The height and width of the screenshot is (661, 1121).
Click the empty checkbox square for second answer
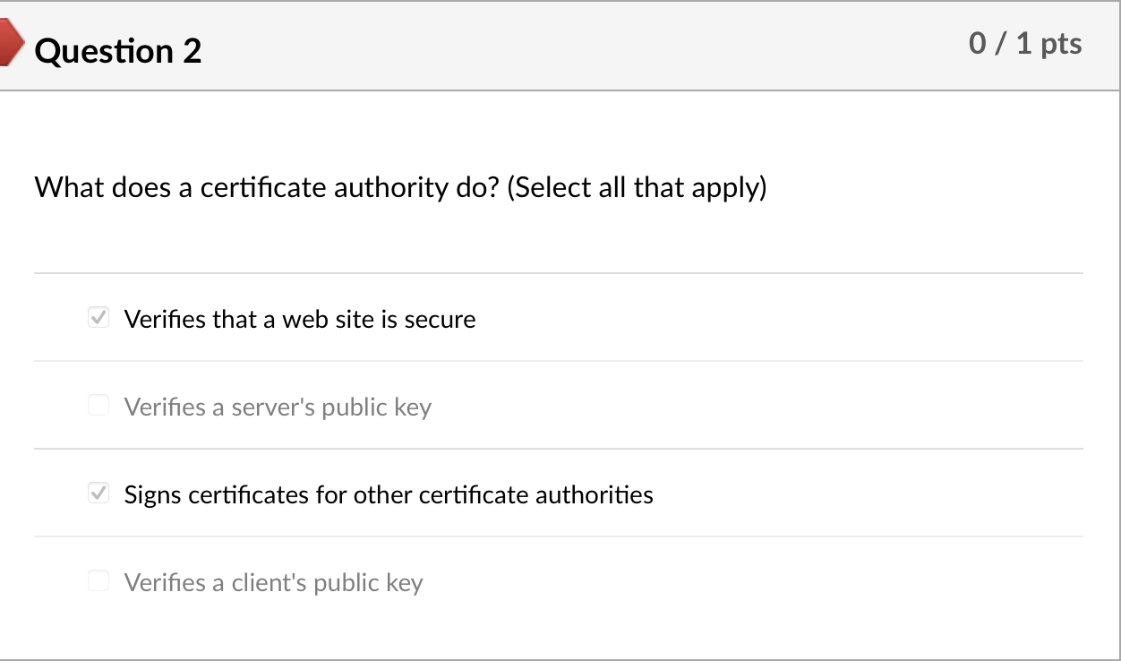(98, 405)
